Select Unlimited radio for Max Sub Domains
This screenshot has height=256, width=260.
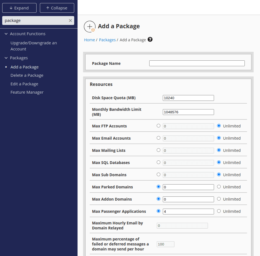219,175
